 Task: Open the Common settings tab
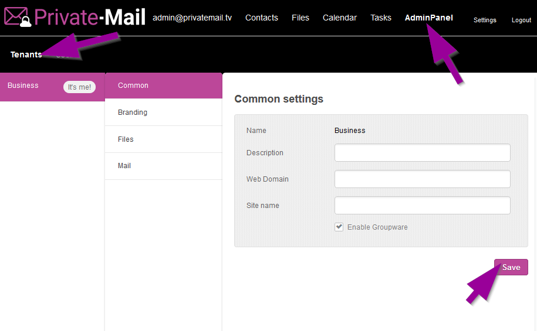click(133, 86)
